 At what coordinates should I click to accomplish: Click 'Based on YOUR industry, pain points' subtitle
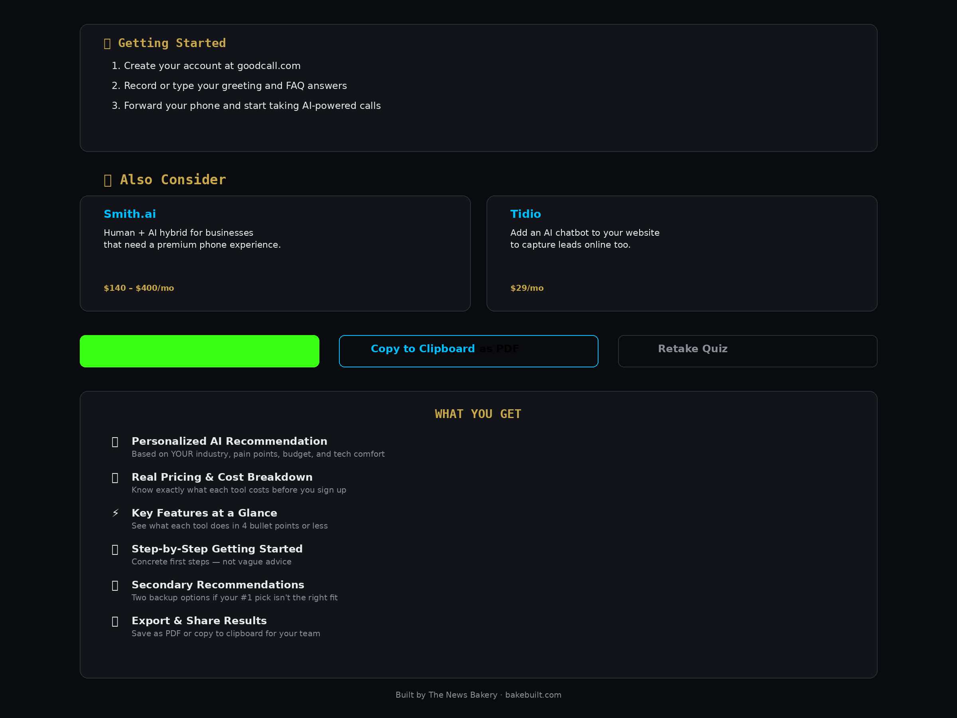click(x=258, y=454)
